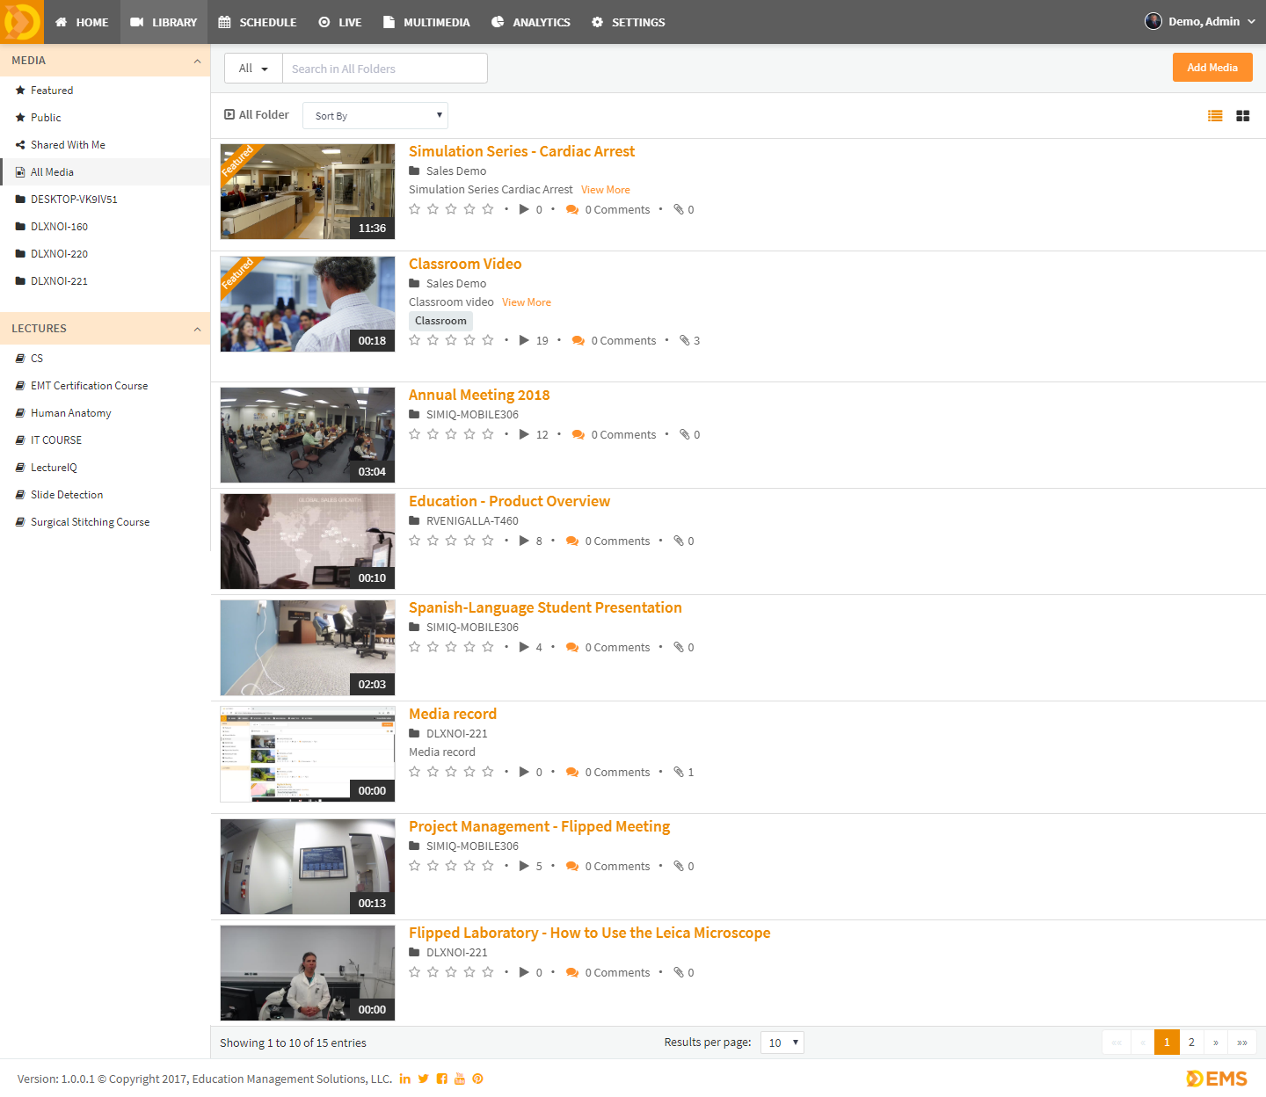This screenshot has height=1097, width=1266.
Task: Click the Add Media button
Action: [1211, 68]
